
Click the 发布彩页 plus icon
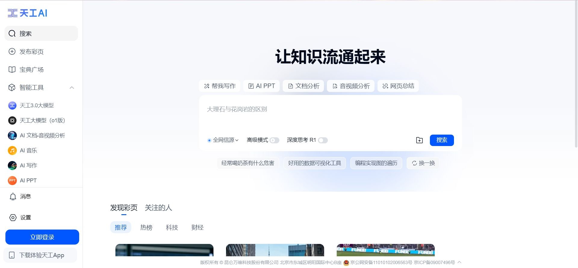12,52
